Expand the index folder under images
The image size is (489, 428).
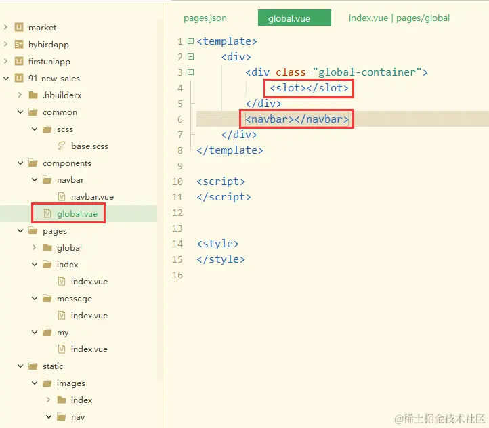pyautogui.click(x=48, y=400)
